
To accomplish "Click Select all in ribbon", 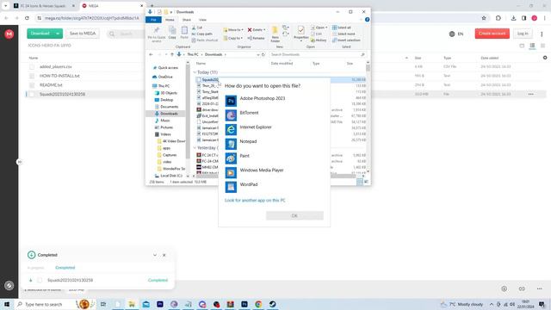I will (342, 28).
